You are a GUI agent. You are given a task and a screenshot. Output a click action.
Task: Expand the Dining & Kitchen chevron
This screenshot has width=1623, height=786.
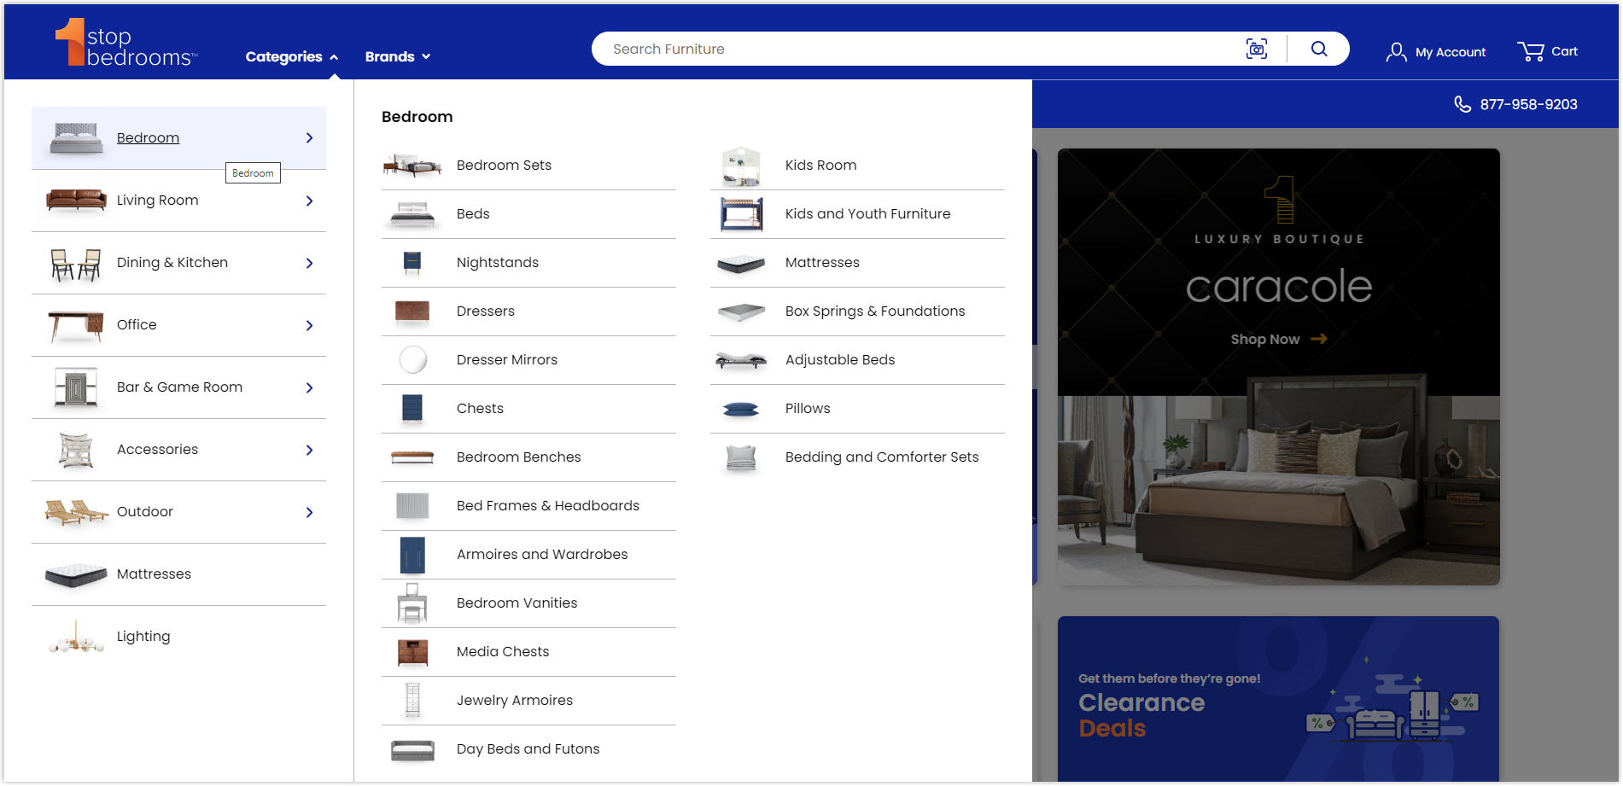pos(309,263)
